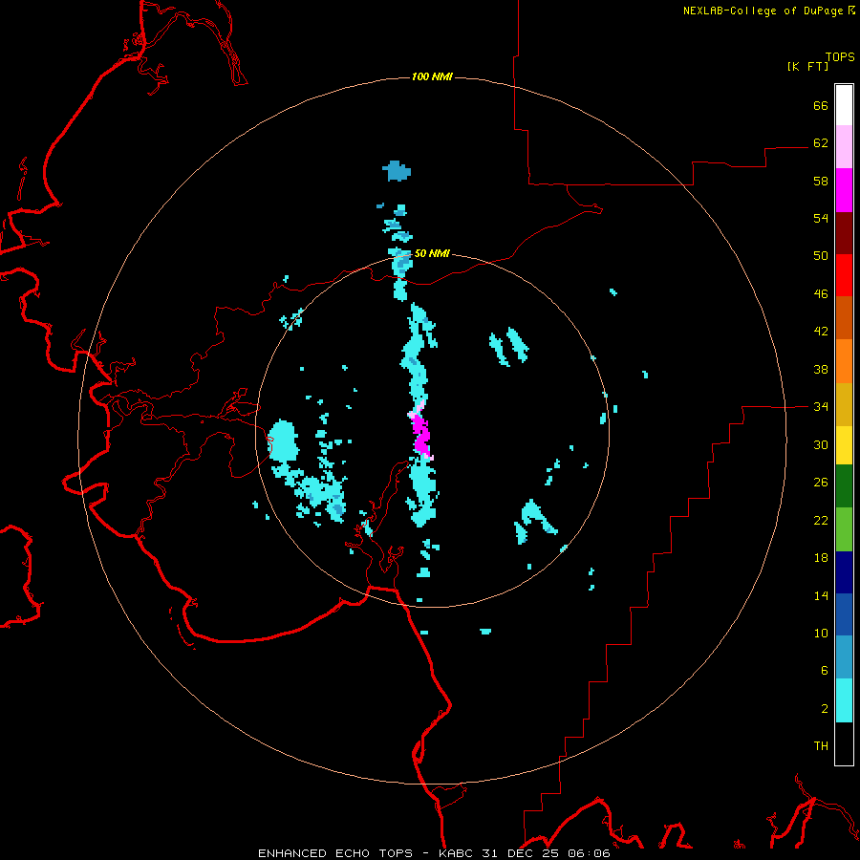This screenshot has width=860, height=860.
Task: Click the '10' scale value
Action: coord(821,633)
